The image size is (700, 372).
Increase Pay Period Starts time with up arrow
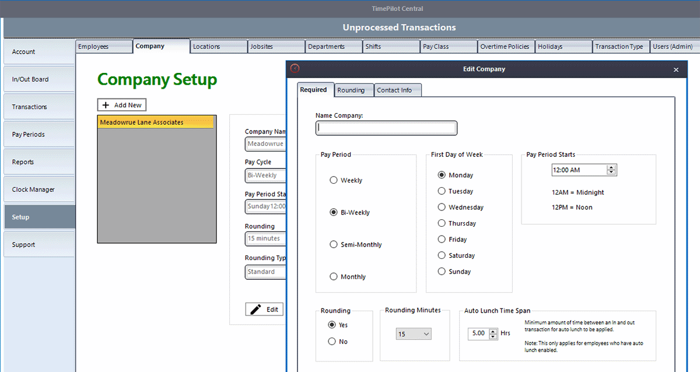(611, 167)
